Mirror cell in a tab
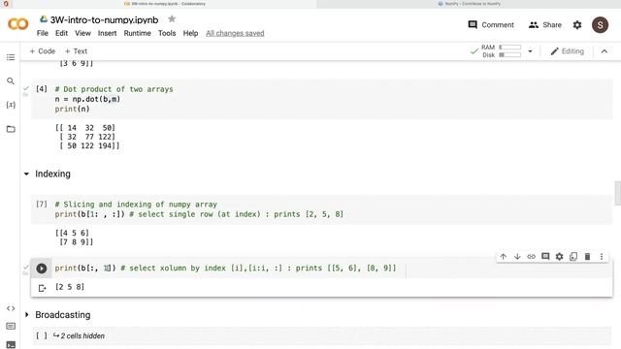This screenshot has width=621, height=349. coord(573,256)
